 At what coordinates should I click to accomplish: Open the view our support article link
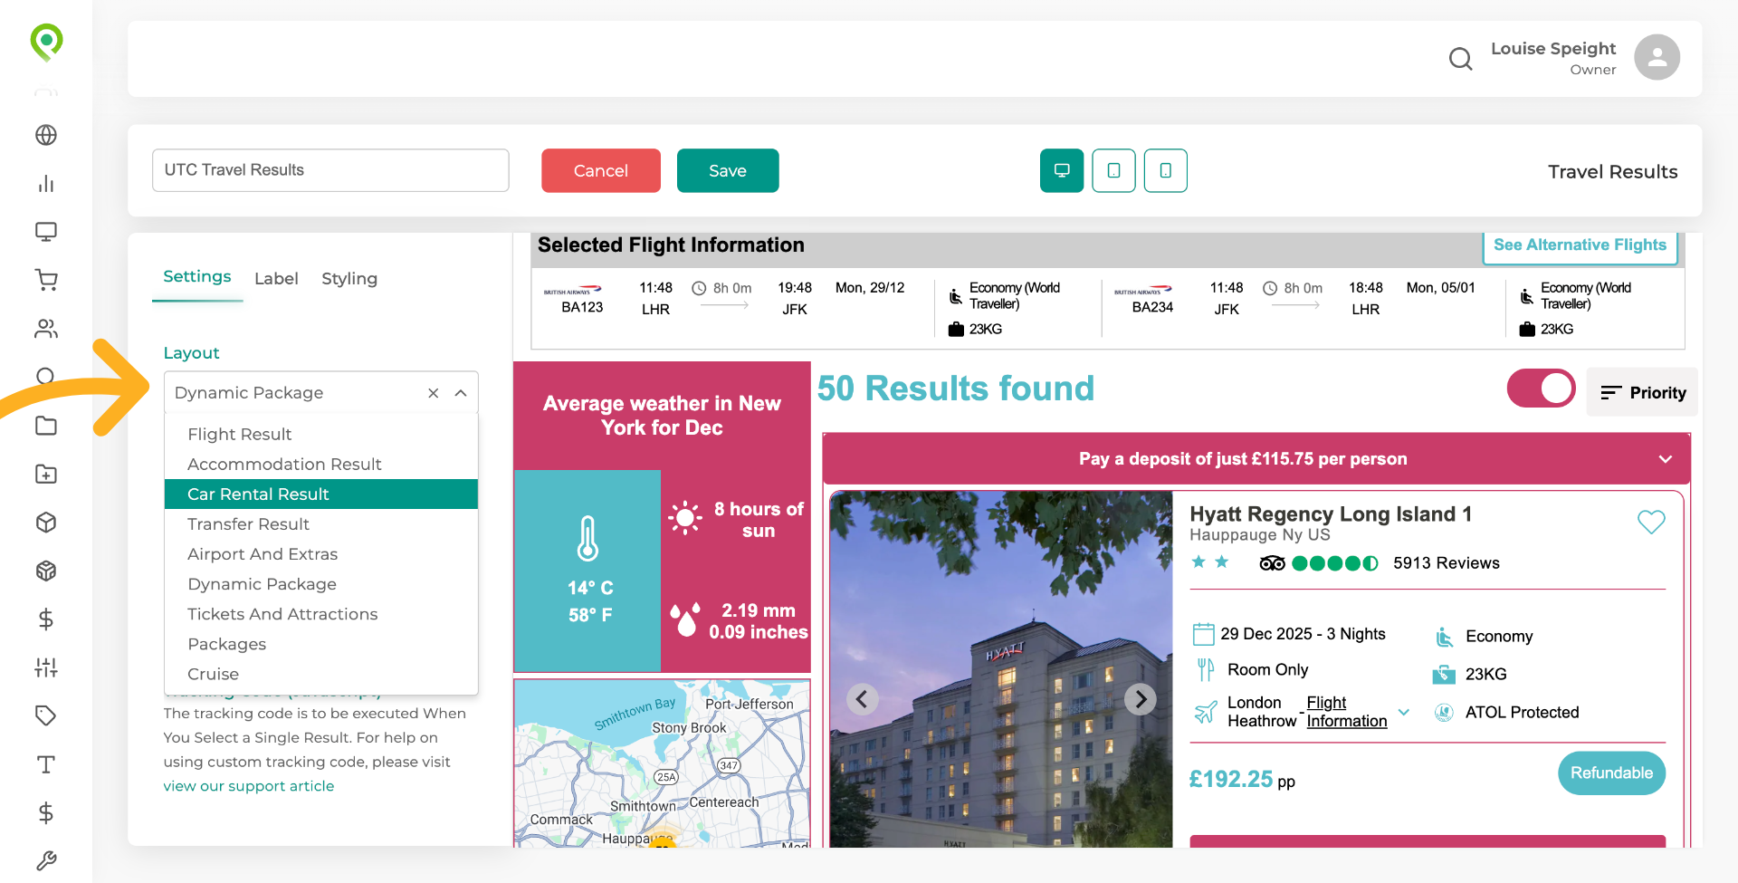pos(249,786)
